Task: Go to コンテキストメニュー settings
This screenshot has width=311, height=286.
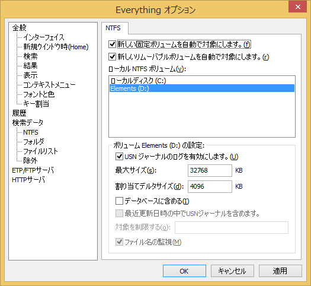Action: [49, 85]
